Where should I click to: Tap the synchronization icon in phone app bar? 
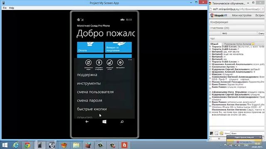pos(89,62)
